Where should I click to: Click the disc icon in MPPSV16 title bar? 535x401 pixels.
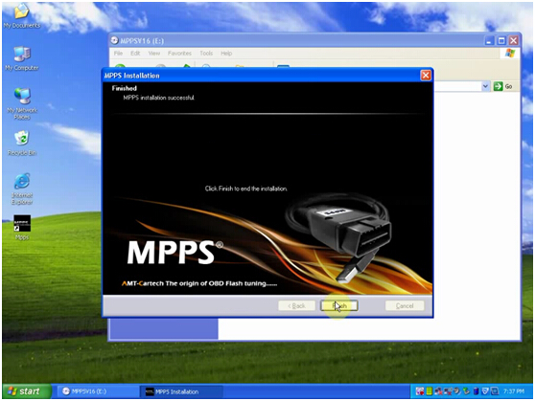[x=114, y=40]
